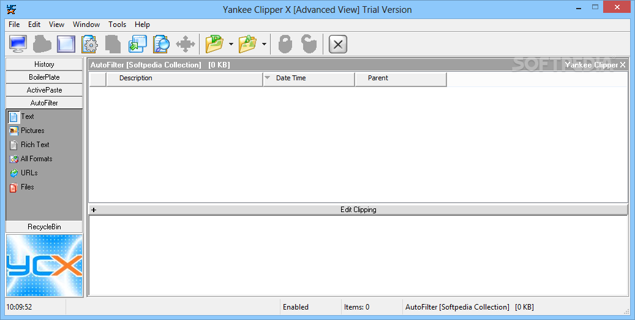Click the grayed four-way move arrows icon

coord(186,44)
